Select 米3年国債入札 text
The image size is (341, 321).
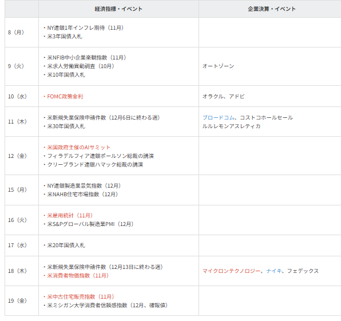[x=65, y=37]
